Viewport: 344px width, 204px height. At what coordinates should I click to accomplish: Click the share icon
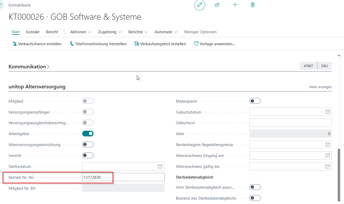click(217, 5)
